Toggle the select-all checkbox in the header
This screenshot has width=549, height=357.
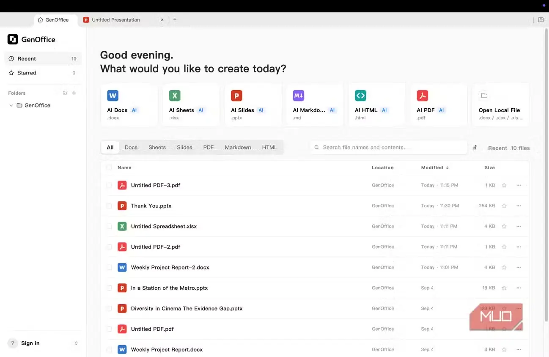[x=109, y=168]
